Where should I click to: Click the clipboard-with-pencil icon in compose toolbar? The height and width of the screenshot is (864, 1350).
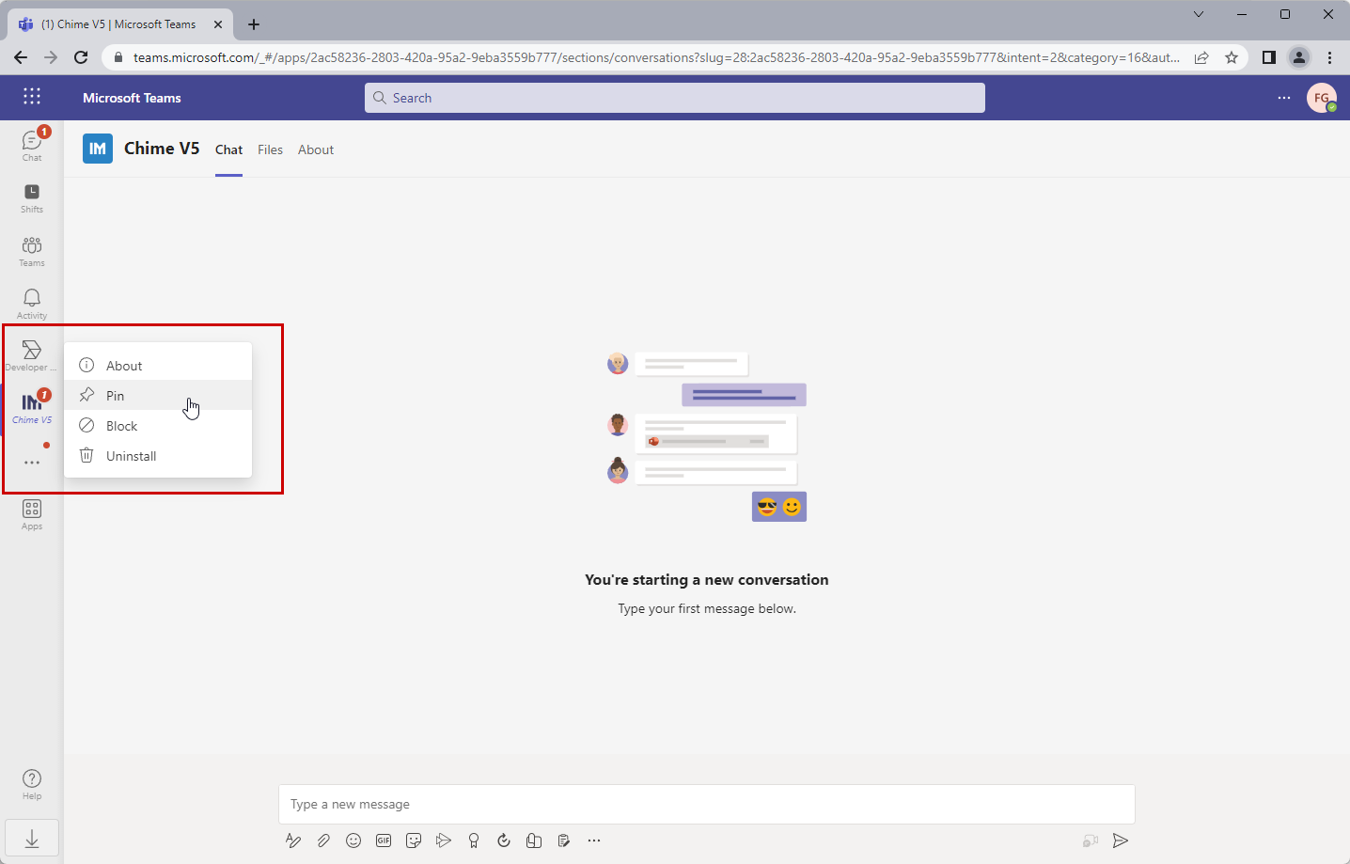(564, 840)
